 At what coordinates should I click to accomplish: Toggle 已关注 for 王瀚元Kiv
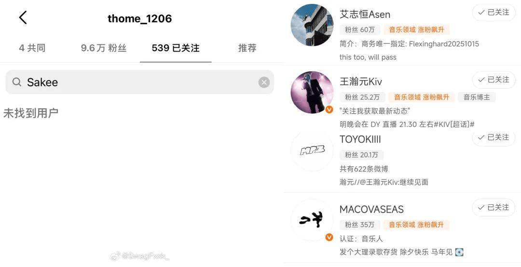tap(494, 80)
